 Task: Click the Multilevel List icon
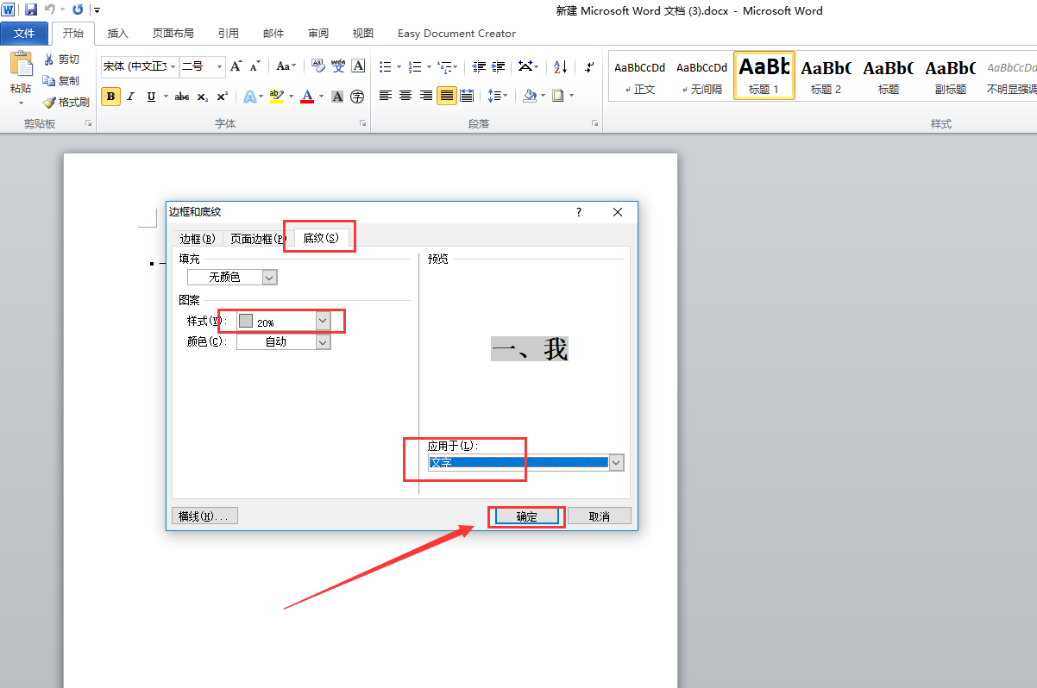point(444,66)
